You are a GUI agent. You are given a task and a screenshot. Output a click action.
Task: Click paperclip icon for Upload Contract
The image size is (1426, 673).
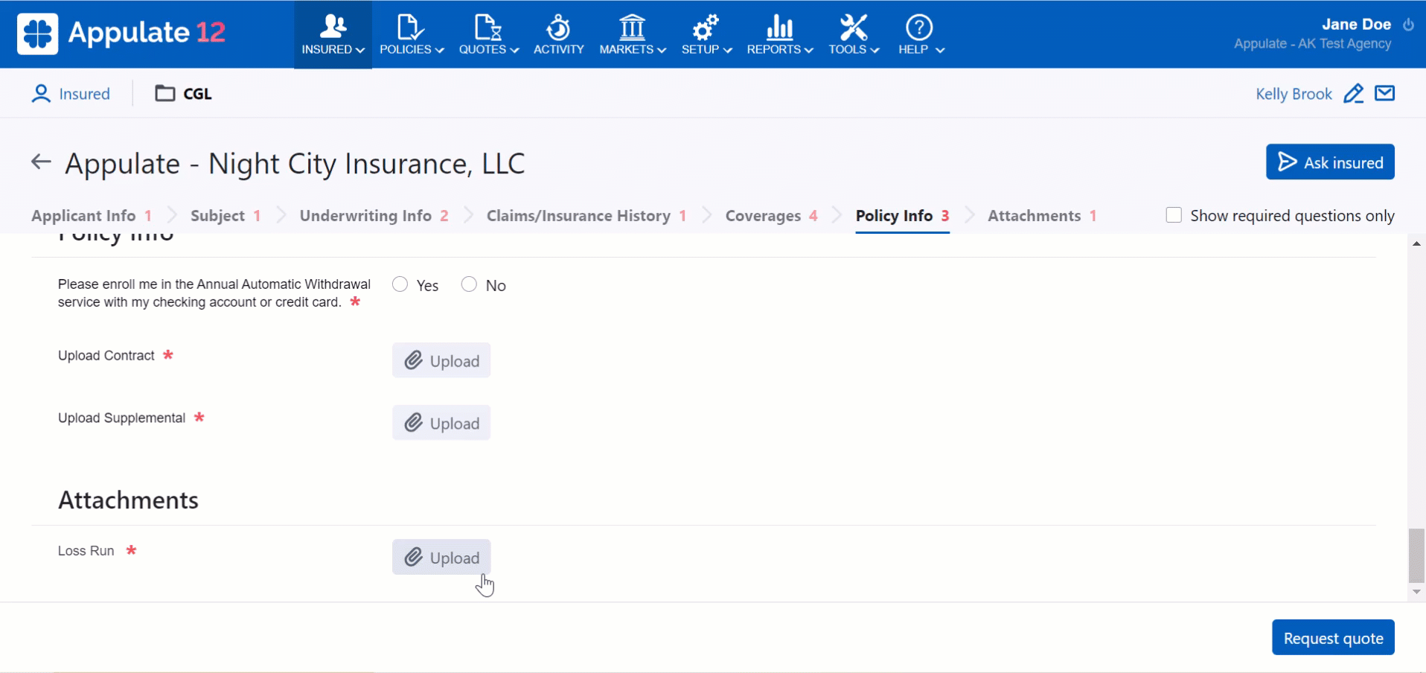[x=414, y=360]
